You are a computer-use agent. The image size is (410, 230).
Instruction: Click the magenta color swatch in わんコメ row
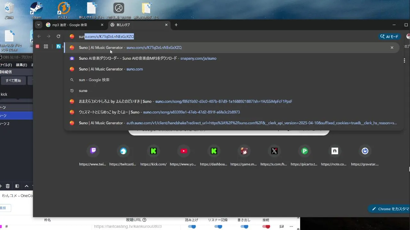coord(1,226)
